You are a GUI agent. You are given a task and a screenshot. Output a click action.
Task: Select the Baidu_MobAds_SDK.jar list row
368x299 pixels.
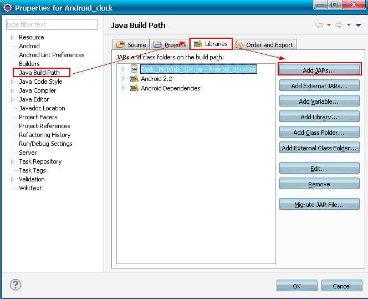pyautogui.click(x=198, y=69)
